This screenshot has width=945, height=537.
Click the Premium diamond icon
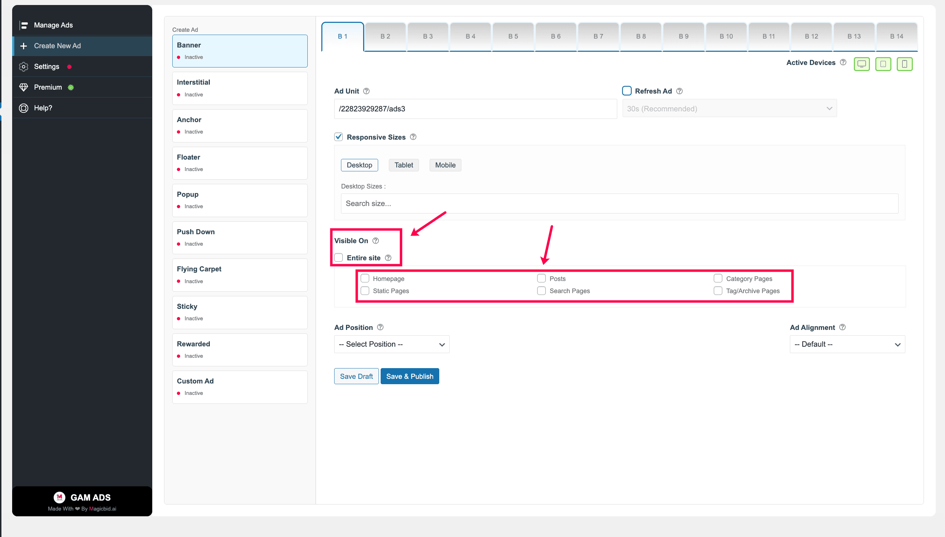click(24, 87)
